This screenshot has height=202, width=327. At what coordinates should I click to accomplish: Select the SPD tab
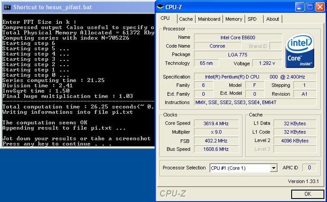click(x=252, y=19)
